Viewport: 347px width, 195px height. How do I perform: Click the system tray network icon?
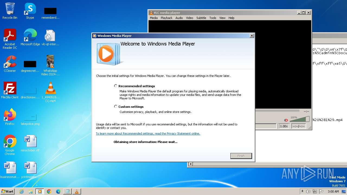(x=315, y=191)
